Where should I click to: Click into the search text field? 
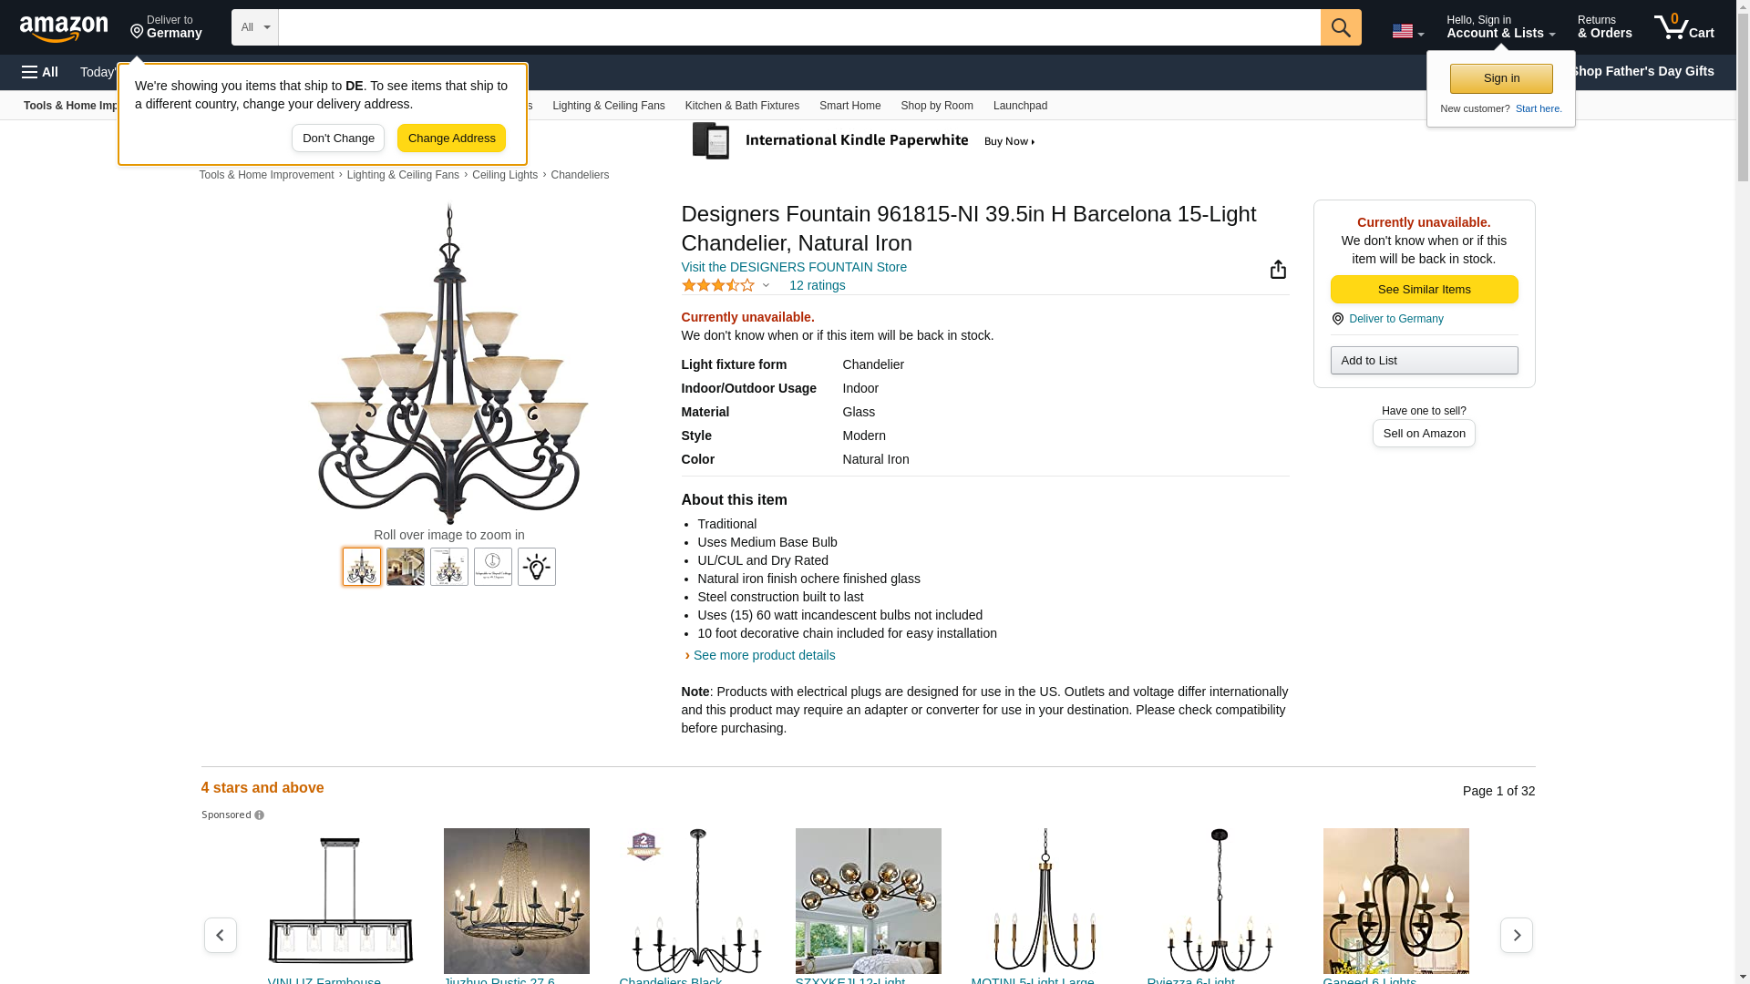[798, 27]
